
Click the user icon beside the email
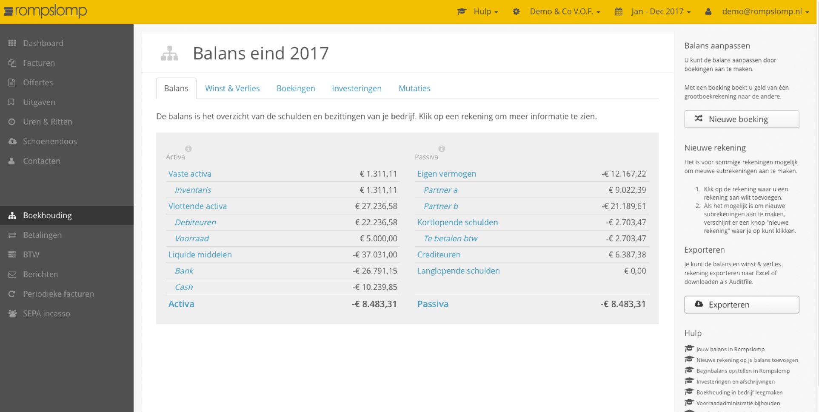pos(708,11)
